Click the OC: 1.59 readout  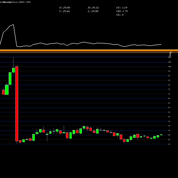coord(122,8)
